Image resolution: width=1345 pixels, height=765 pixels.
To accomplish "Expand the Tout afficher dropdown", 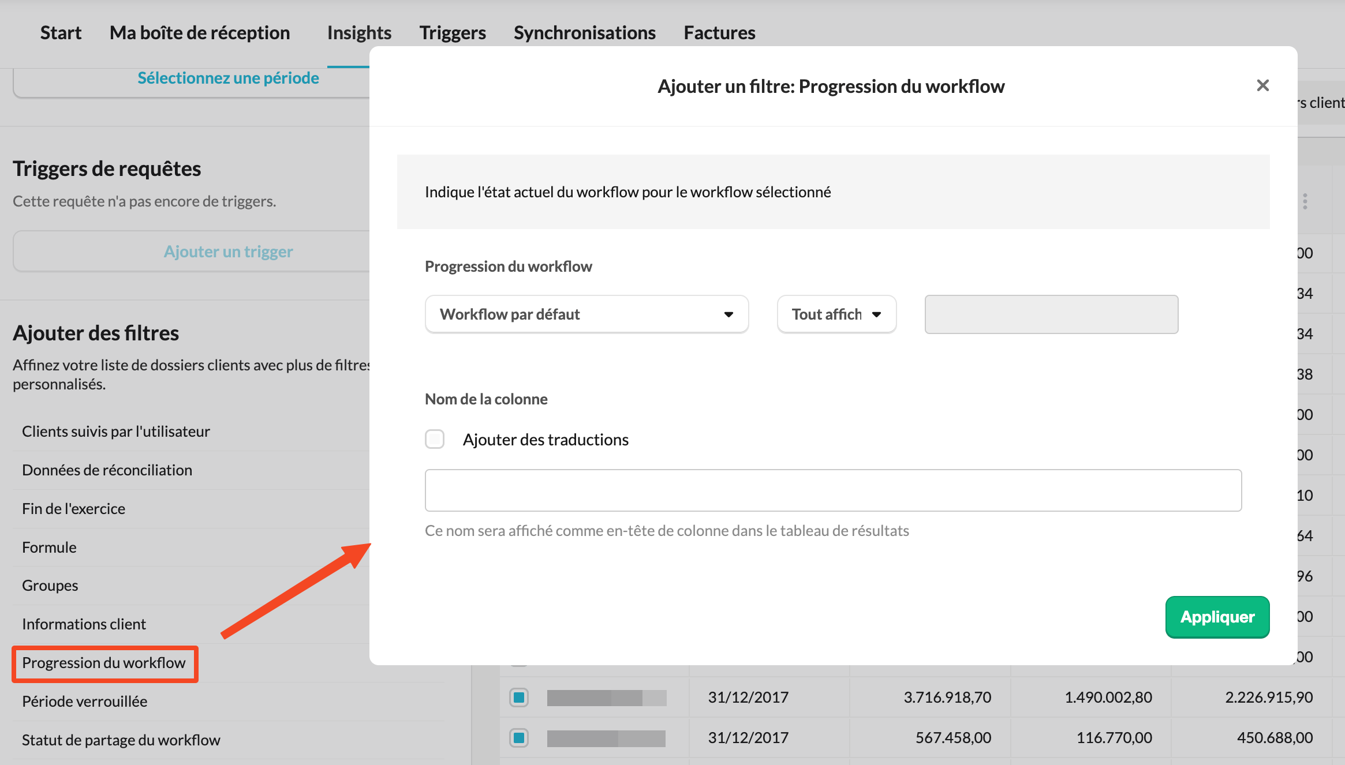I will pyautogui.click(x=836, y=314).
